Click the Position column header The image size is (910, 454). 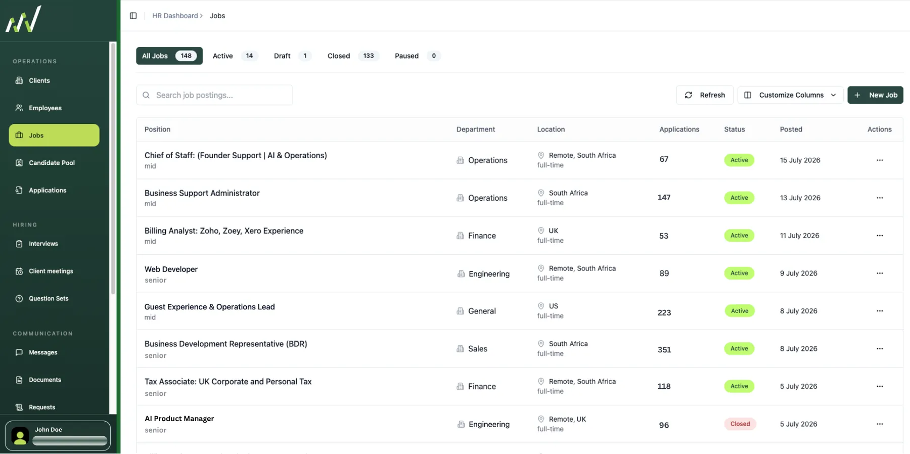[x=157, y=129]
